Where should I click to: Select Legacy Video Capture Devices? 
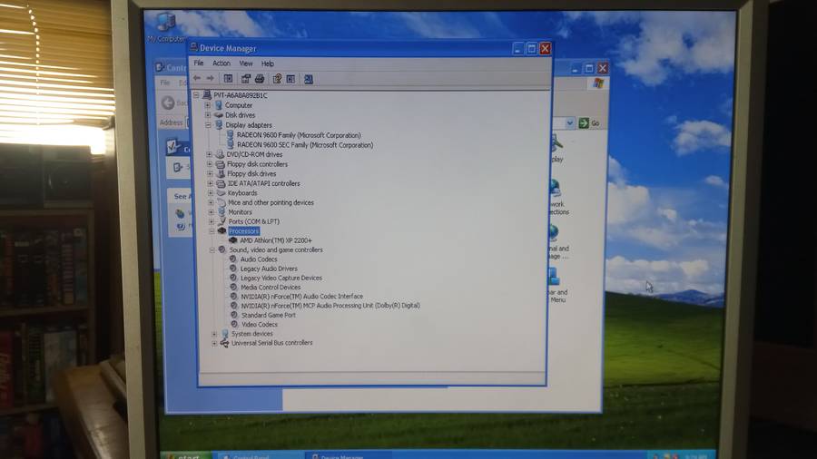point(281,278)
